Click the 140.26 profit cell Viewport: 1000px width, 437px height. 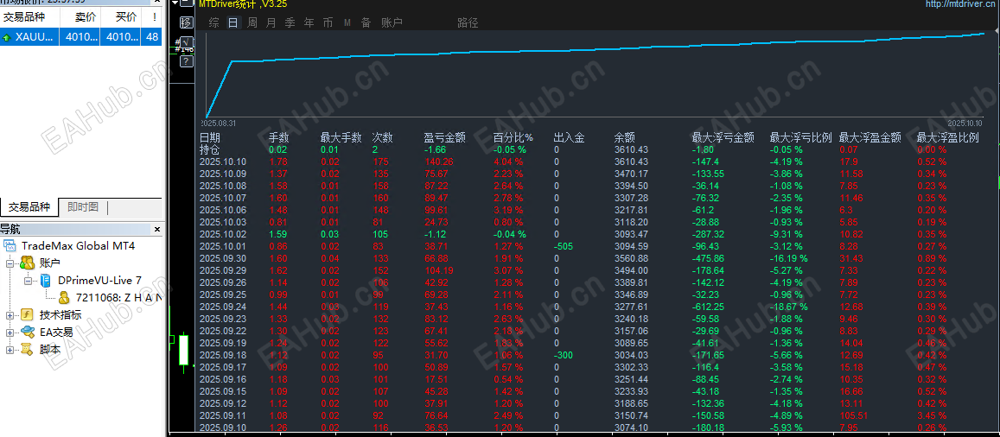pos(438,161)
